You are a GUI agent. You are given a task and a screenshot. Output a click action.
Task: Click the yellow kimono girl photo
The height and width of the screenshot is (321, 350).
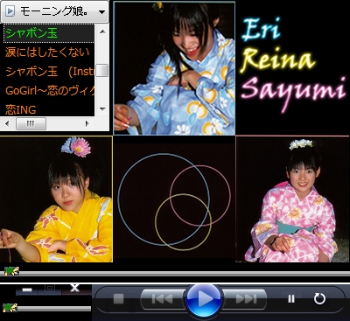tap(56, 199)
